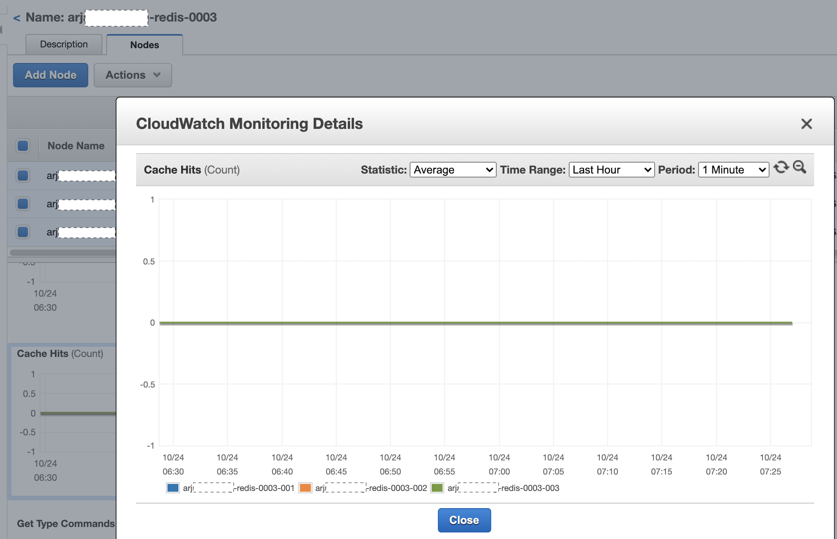Switch to the Description tab
The width and height of the screenshot is (837, 539).
(x=64, y=45)
